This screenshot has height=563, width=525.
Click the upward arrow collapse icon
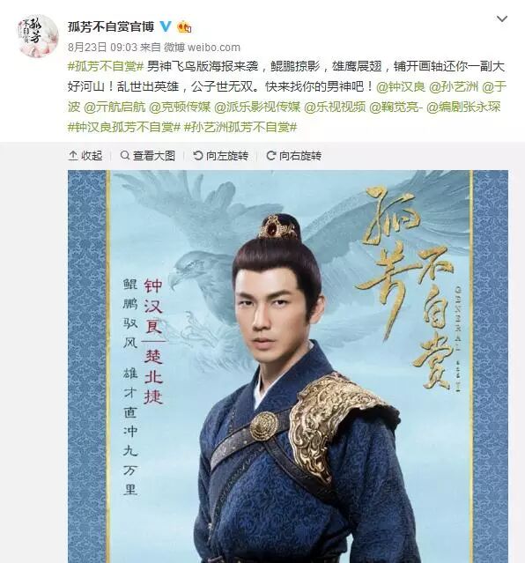(x=73, y=155)
